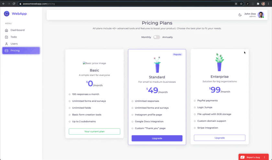Bookmark page with star icon
This screenshot has height=160, width=272.
tap(241, 4)
